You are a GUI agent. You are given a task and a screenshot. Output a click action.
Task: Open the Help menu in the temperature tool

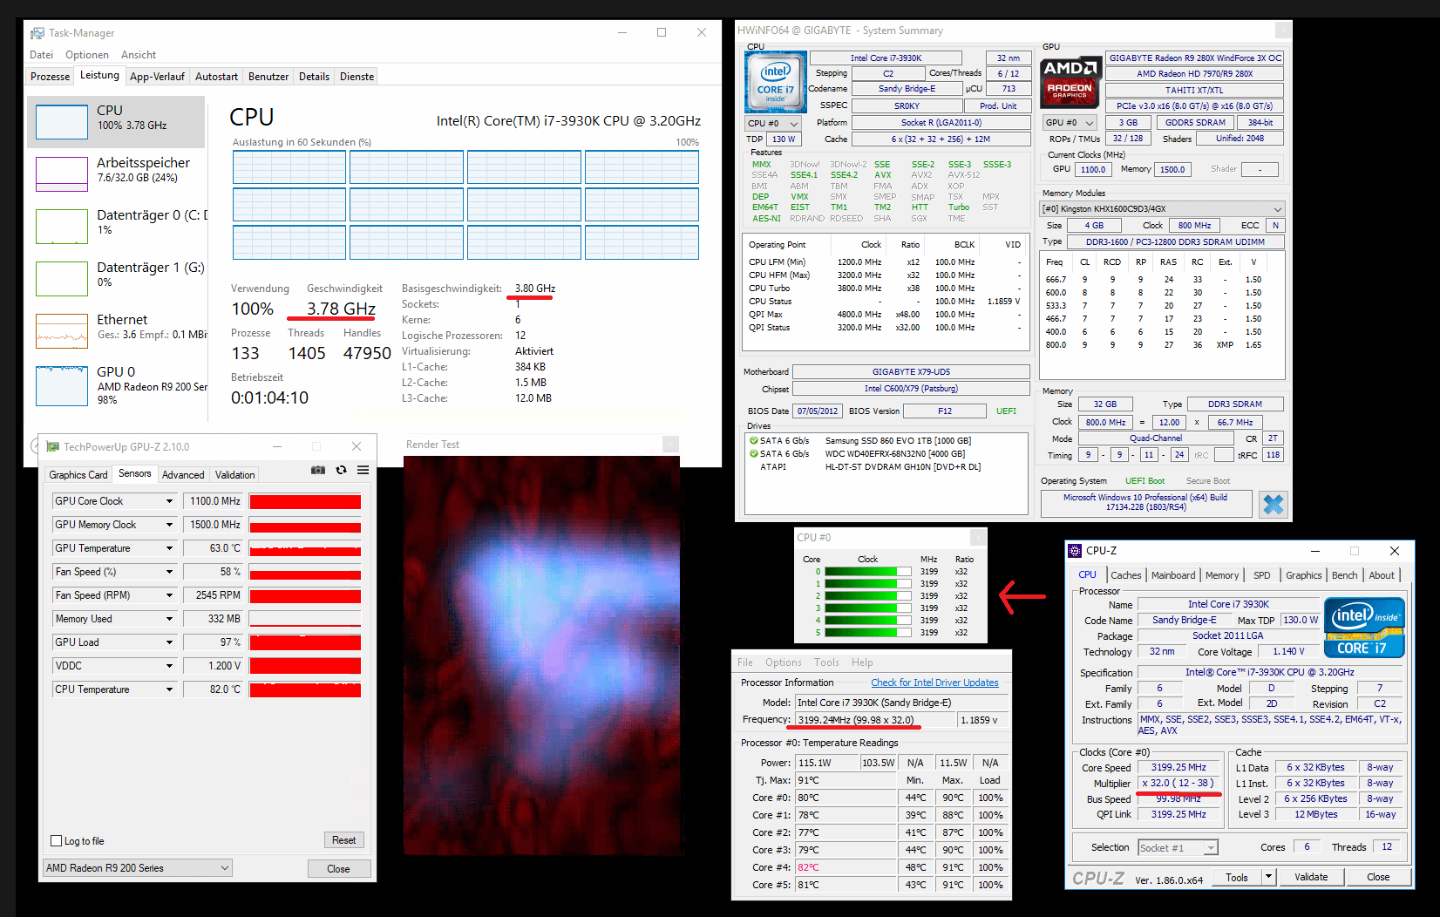(862, 662)
